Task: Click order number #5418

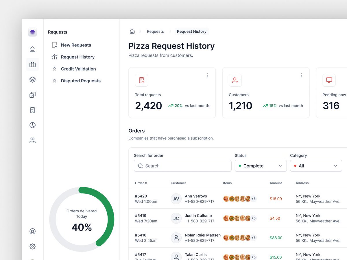Action: [141, 235]
